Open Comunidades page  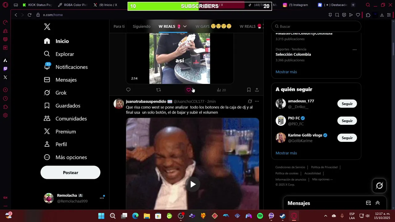click(65, 119)
